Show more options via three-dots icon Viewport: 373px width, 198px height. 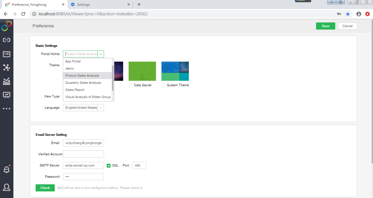pyautogui.click(x=7, y=109)
